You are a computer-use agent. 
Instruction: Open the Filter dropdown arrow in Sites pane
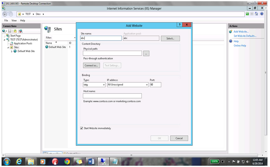pos(75,38)
